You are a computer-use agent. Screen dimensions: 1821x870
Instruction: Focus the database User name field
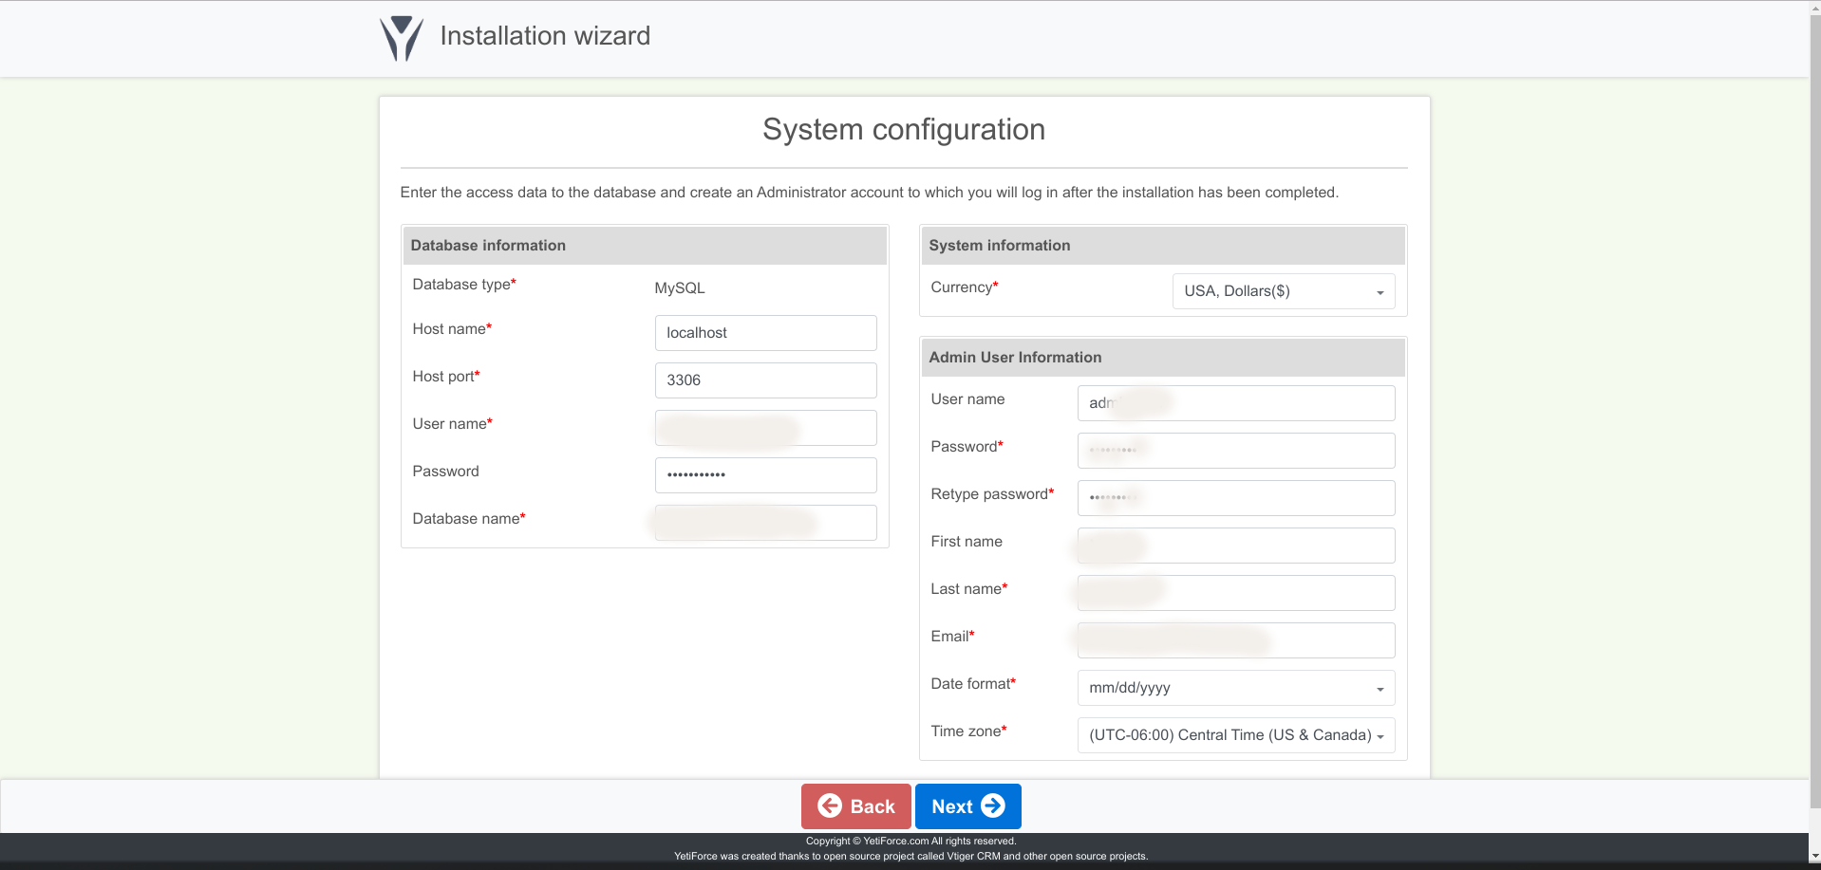point(765,428)
